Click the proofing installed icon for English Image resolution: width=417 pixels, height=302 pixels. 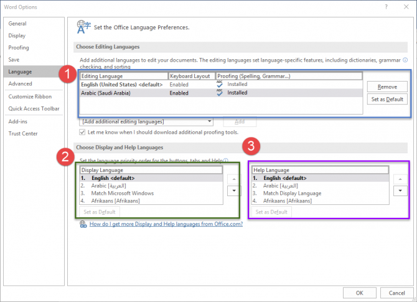click(220, 84)
